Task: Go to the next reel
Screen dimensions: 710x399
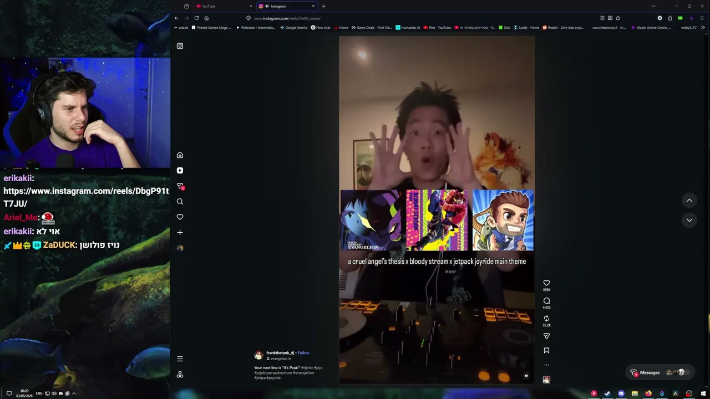Action: tap(689, 220)
